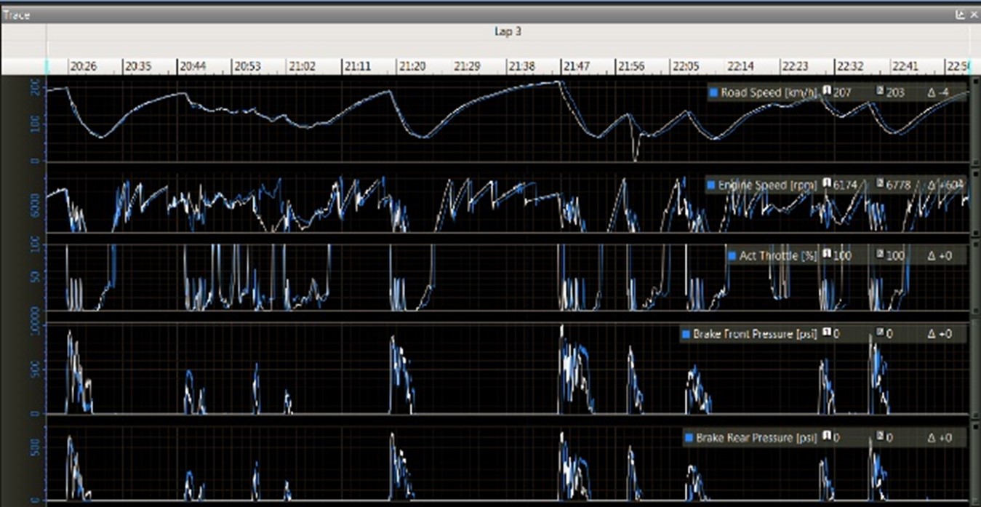Toggle the Road Speed channel color square
Viewport: 981px width, 507px height.
pos(713,92)
